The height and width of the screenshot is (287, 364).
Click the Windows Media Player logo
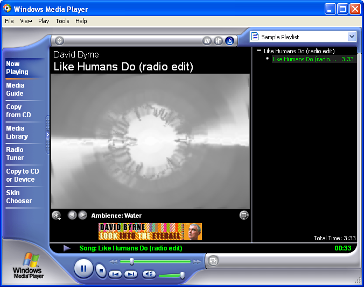pyautogui.click(x=29, y=266)
